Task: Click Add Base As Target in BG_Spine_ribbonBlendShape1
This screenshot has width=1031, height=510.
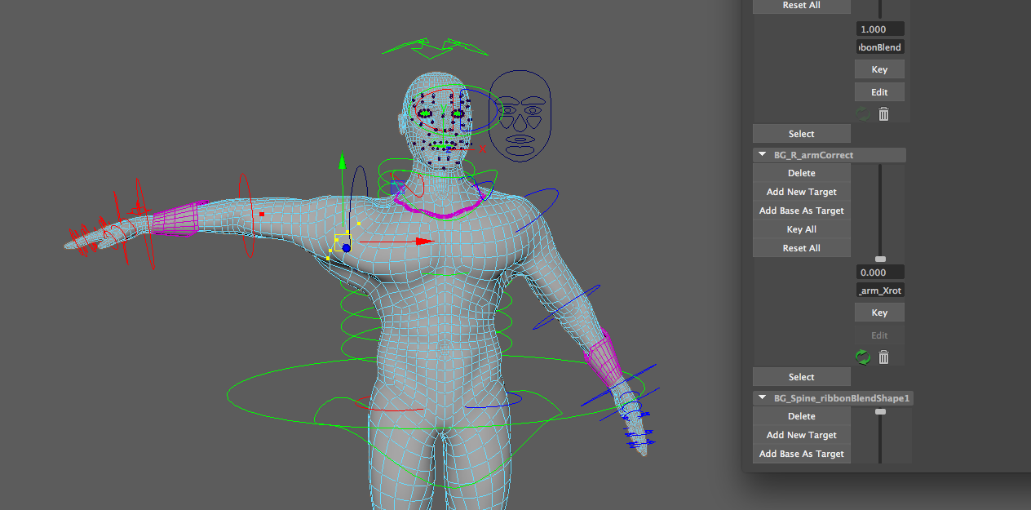Action: tap(801, 454)
